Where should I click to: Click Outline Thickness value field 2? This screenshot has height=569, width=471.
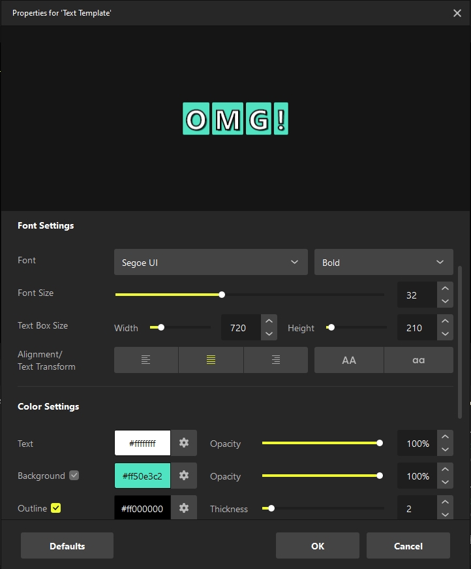coord(417,508)
